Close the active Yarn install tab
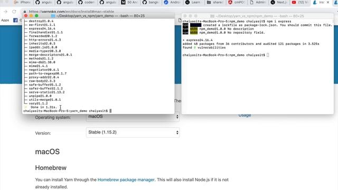 pyautogui.click(x=328, y=2)
